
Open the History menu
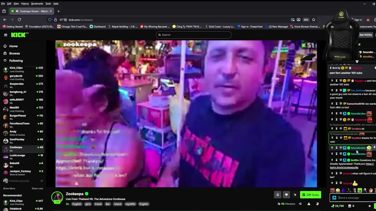tap(25, 4)
